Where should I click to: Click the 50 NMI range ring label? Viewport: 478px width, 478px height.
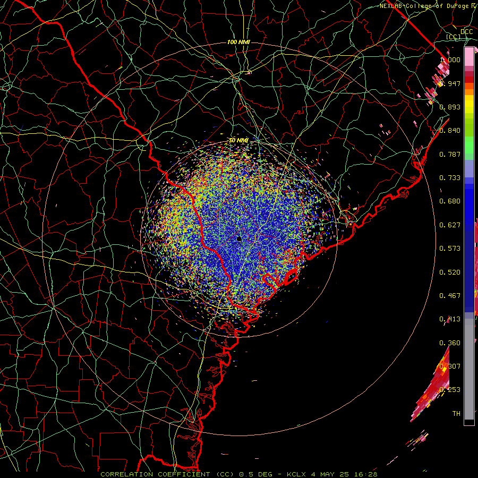[238, 141]
